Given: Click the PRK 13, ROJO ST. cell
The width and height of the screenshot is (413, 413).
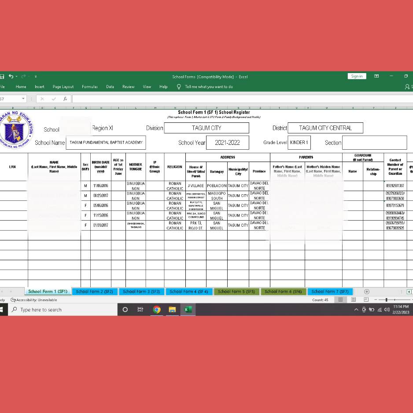Looking at the screenshot, I should tap(195, 225).
